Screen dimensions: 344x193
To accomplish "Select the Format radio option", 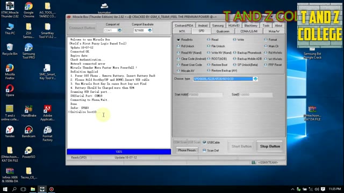I will click(270, 40).
